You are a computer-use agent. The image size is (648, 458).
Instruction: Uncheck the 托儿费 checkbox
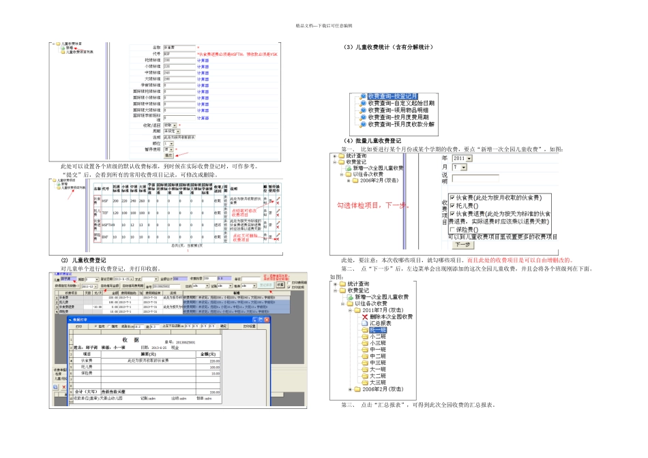point(452,205)
